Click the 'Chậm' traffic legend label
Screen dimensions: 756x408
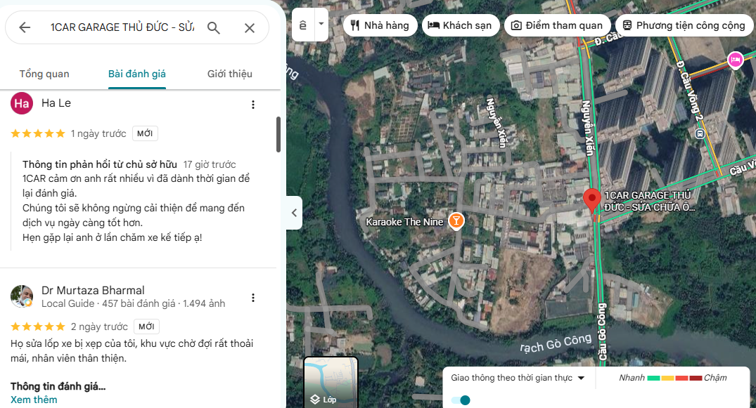[x=715, y=378]
